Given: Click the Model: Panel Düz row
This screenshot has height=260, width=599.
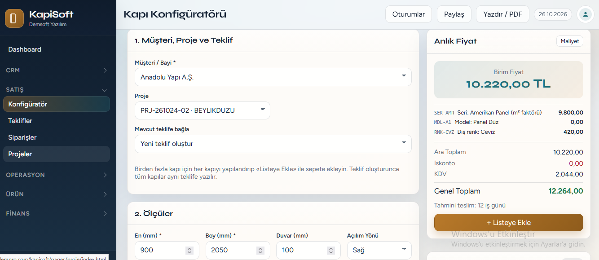Looking at the screenshot, I should 509,122.
